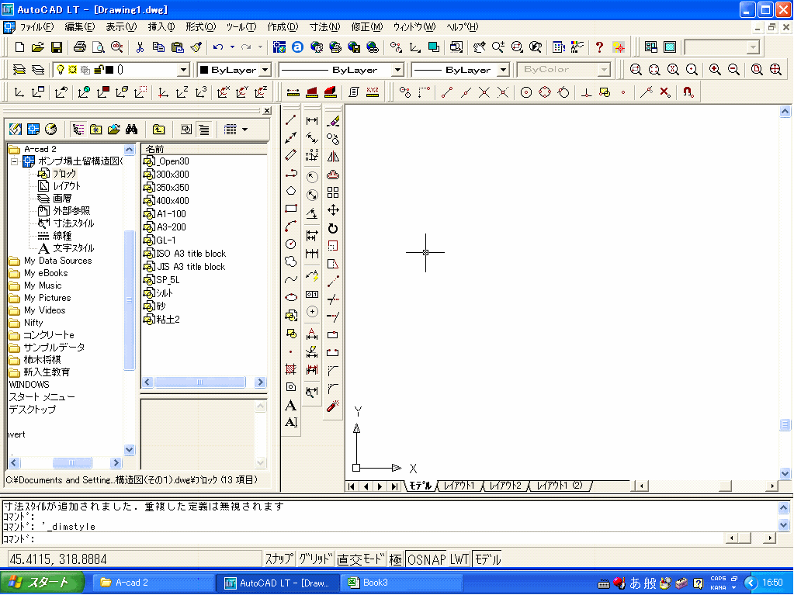Switch to Book3 in the taskbar

click(402, 583)
